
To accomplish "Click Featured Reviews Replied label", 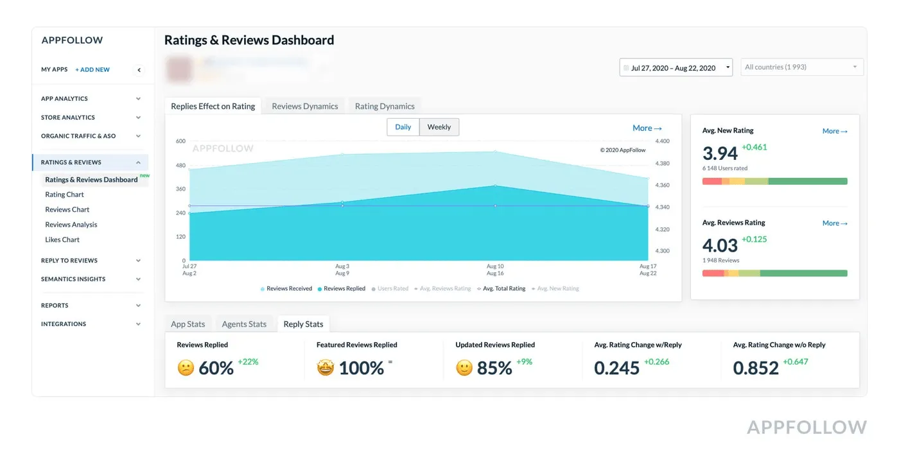I will point(357,345).
